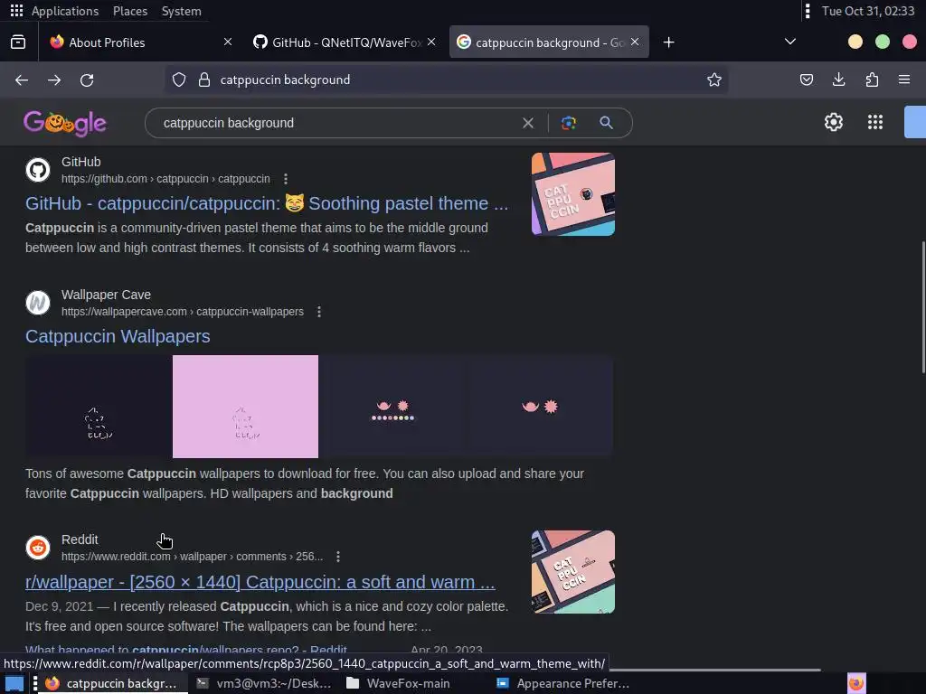
Task: Open Google quick settings gear
Action: pos(833,122)
